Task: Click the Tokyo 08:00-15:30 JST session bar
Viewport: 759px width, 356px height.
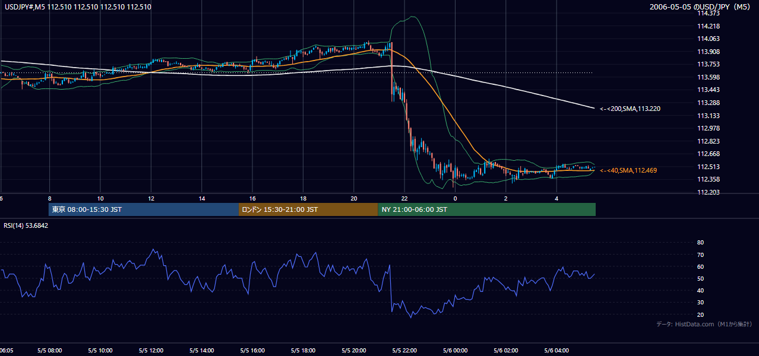Action: coord(143,209)
